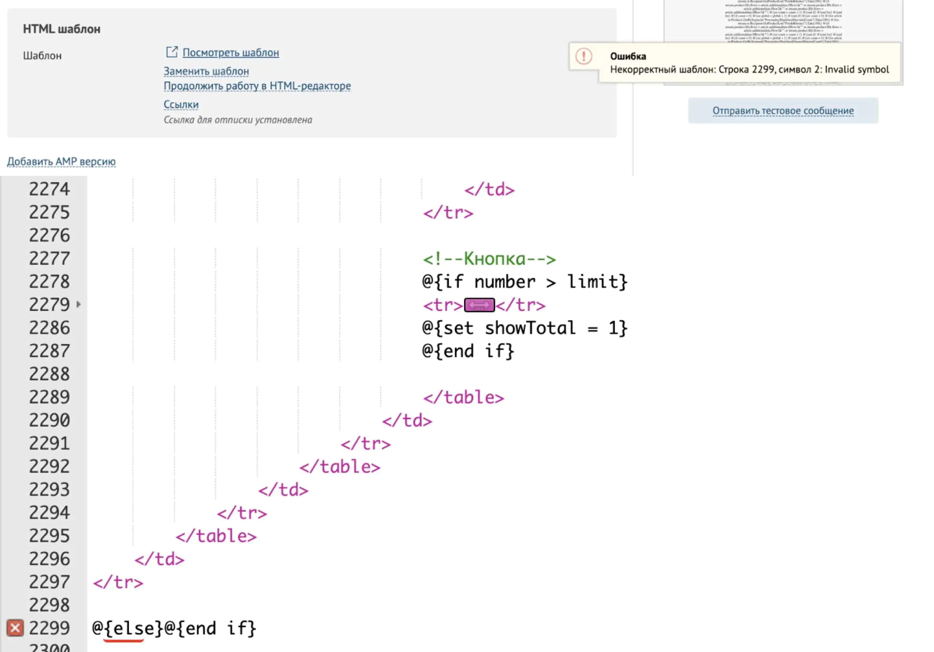Click the </table> tag on line 2292
Viewport: 934px width, 652px height.
click(x=340, y=467)
